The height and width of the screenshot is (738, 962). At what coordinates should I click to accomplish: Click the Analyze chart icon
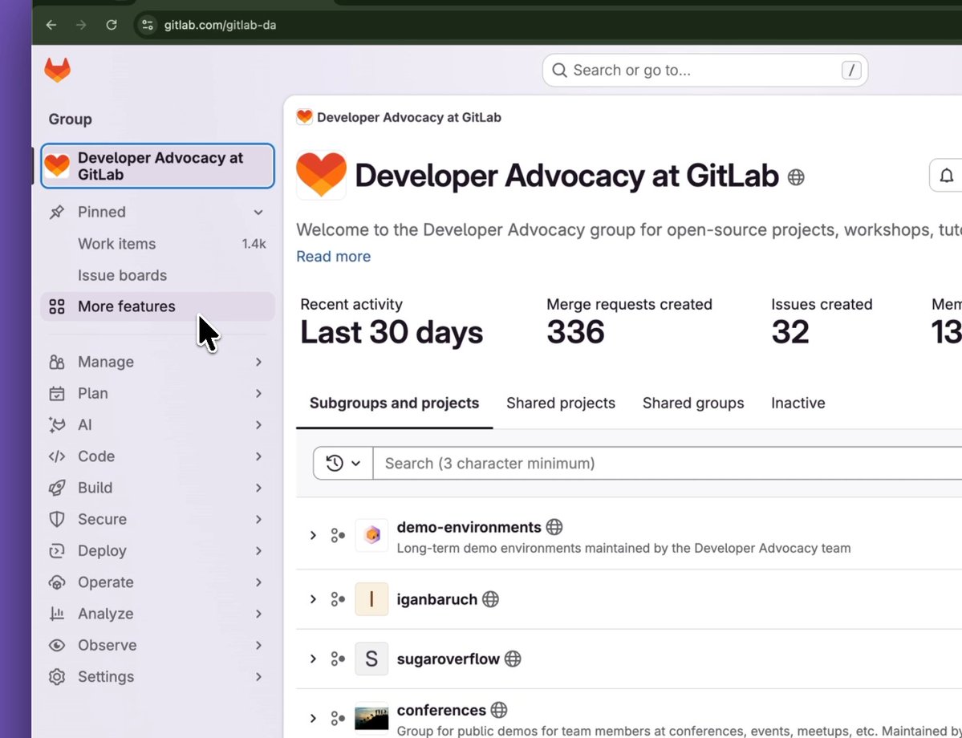pyautogui.click(x=57, y=614)
